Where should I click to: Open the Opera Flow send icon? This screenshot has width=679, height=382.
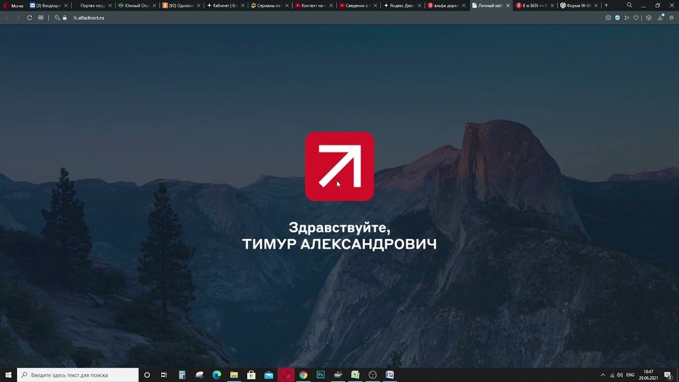pyautogui.click(x=626, y=18)
